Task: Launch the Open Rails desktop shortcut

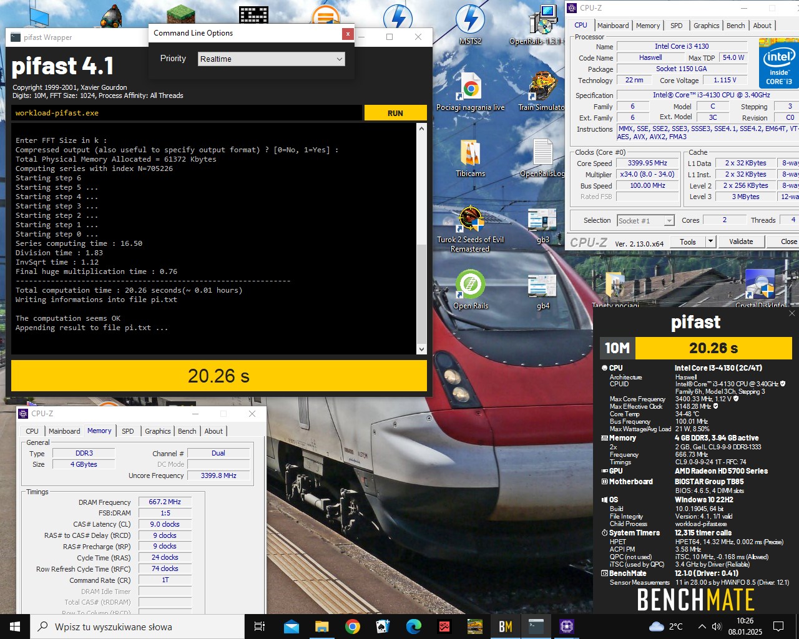Action: click(471, 290)
